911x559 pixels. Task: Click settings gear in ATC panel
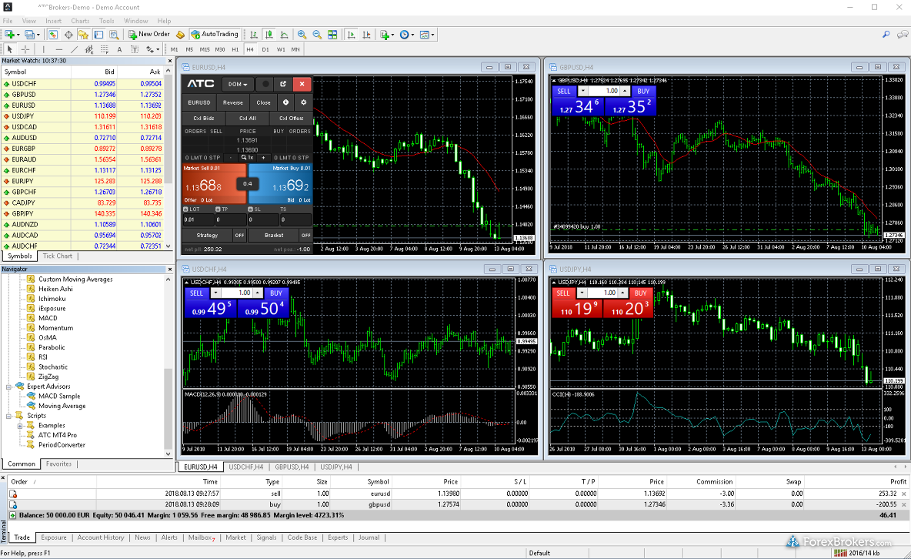[x=303, y=102]
